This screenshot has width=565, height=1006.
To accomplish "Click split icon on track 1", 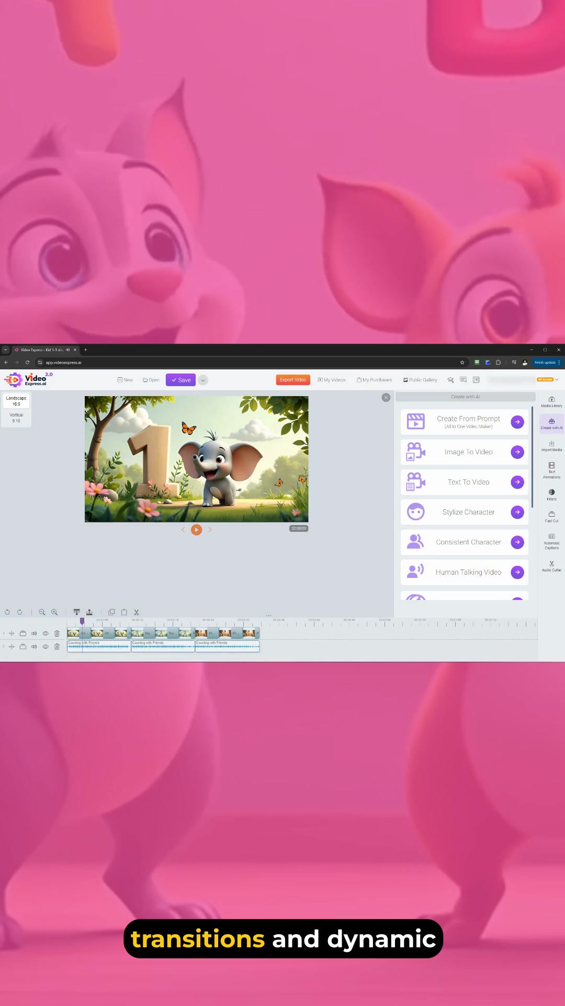I will (x=12, y=633).
